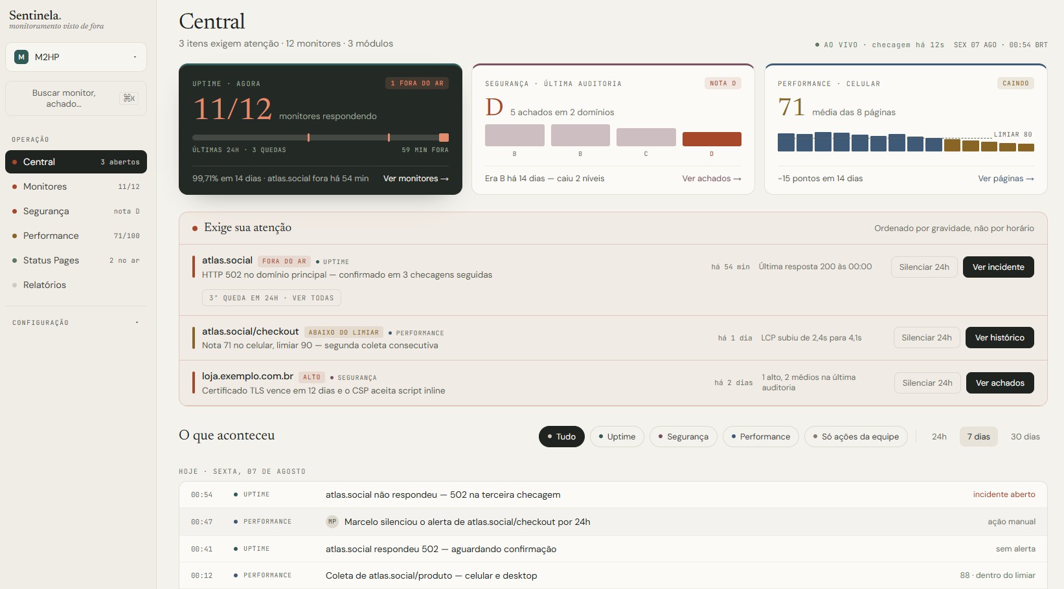The width and height of the screenshot is (1064, 589).
Task: Click the ⌘K shortcut badge in search
Action: coord(129,98)
